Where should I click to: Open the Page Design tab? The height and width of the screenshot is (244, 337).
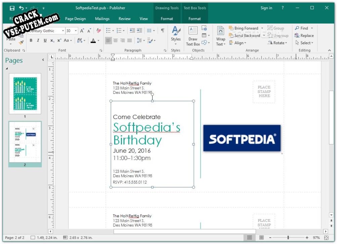point(76,19)
